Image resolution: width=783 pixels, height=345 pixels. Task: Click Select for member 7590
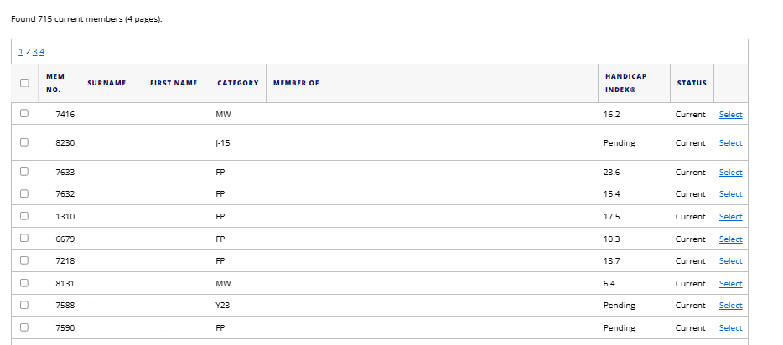point(730,328)
